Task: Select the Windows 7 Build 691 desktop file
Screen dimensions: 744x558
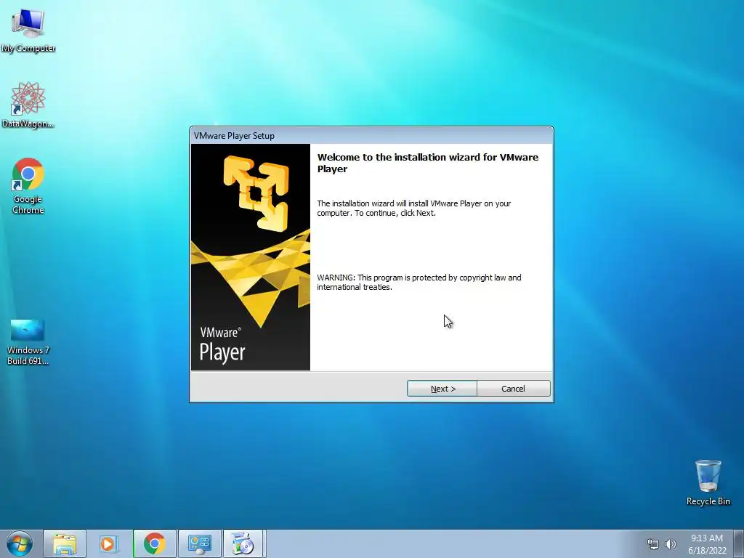Action: pyautogui.click(x=28, y=342)
